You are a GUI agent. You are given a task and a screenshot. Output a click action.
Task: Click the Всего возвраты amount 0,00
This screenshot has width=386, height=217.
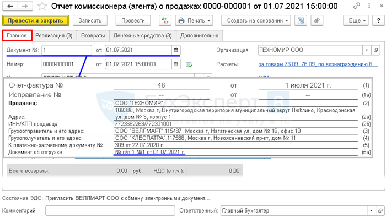click(x=101, y=171)
